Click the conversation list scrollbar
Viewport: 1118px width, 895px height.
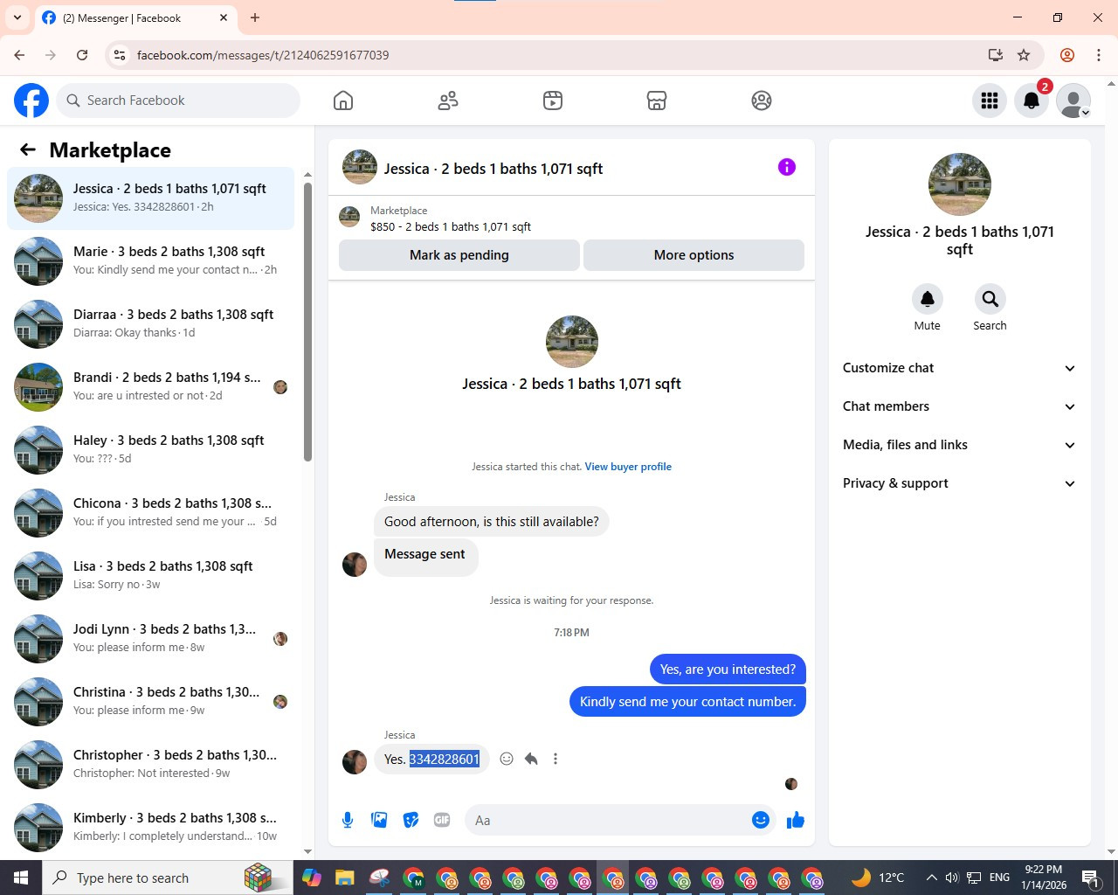click(307, 322)
